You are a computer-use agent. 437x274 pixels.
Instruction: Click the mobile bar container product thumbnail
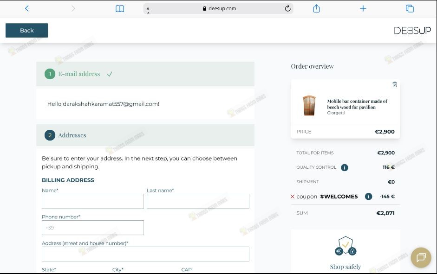click(309, 106)
